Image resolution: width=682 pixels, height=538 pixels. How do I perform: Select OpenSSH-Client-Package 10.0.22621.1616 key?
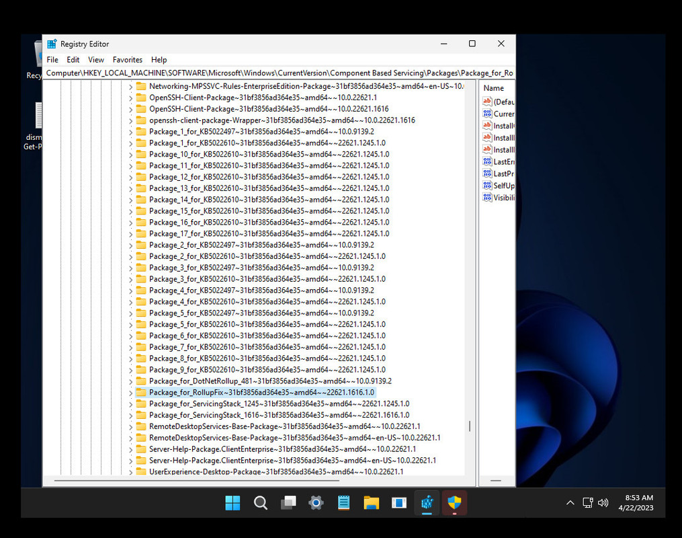[269, 109]
